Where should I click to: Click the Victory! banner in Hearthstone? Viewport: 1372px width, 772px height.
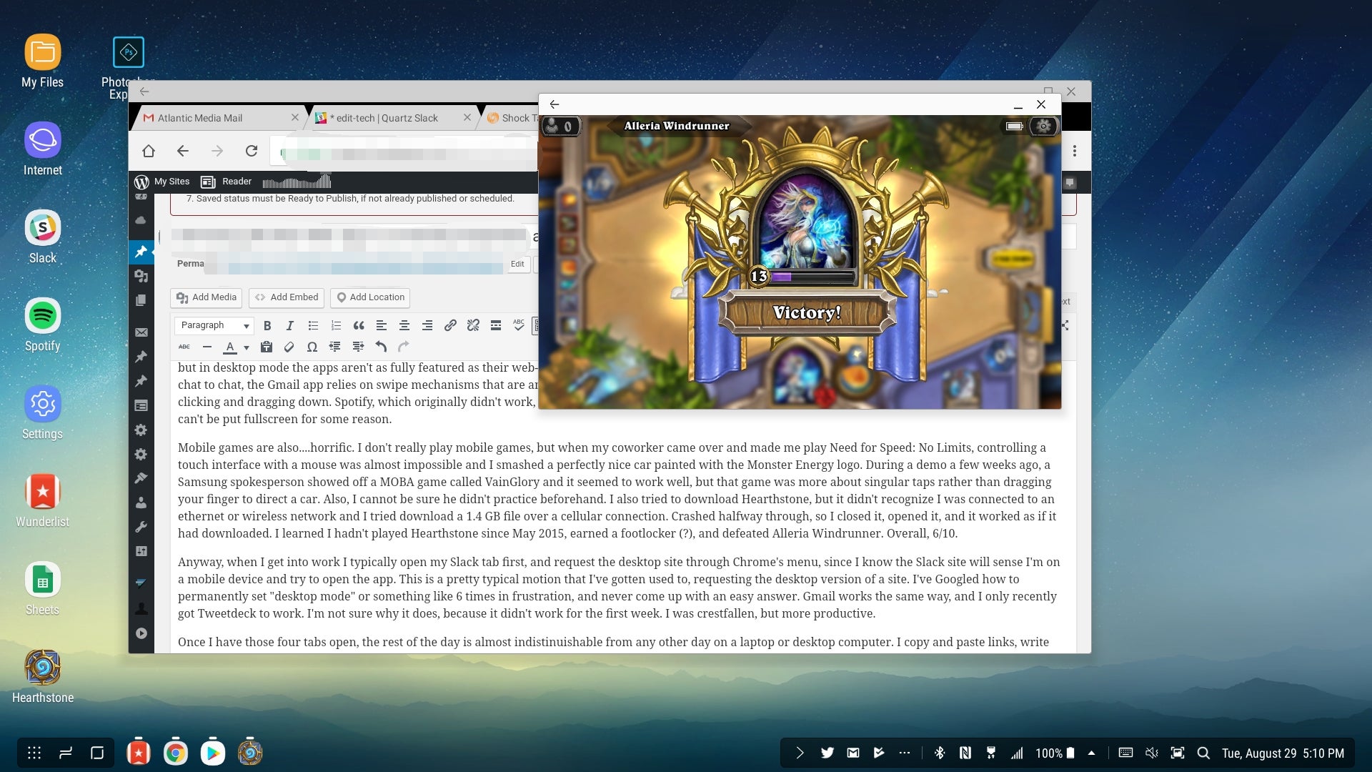click(x=807, y=312)
